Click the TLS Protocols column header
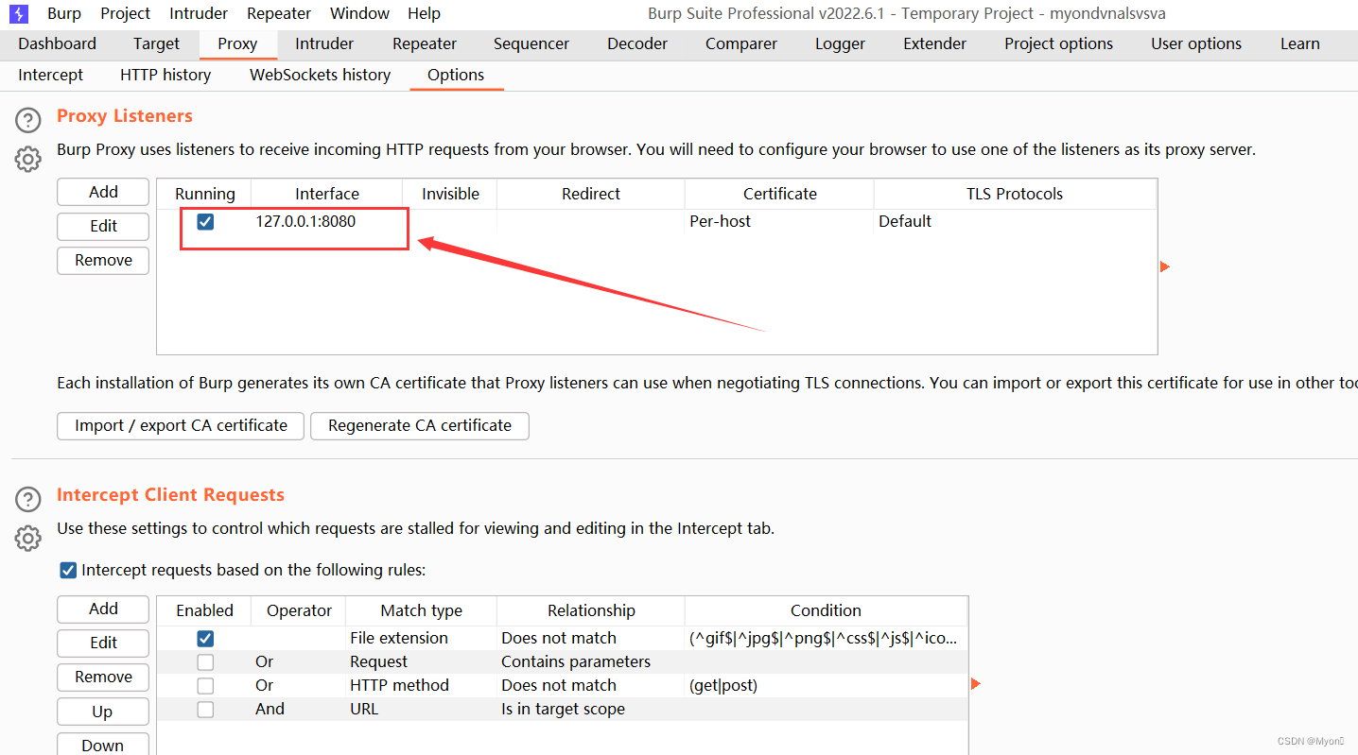 coord(1015,194)
